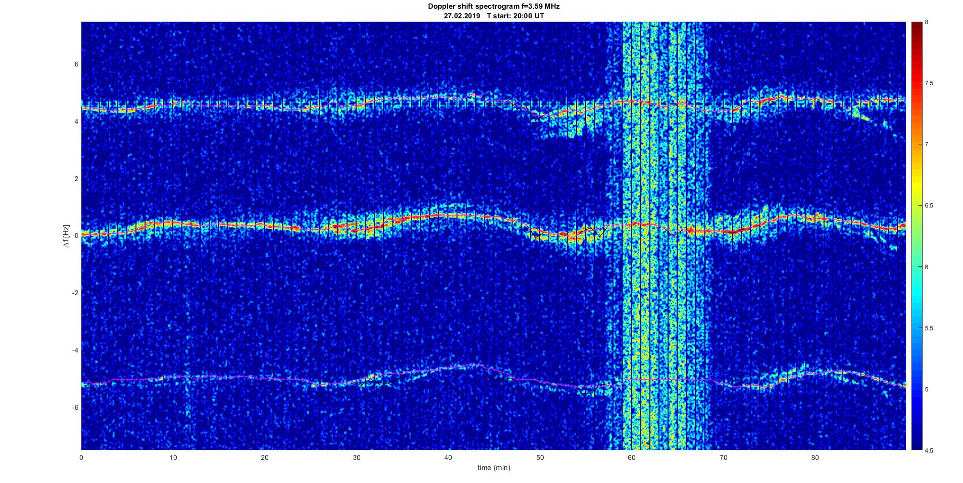Click the x-axis label 'time (min)'

[494, 468]
